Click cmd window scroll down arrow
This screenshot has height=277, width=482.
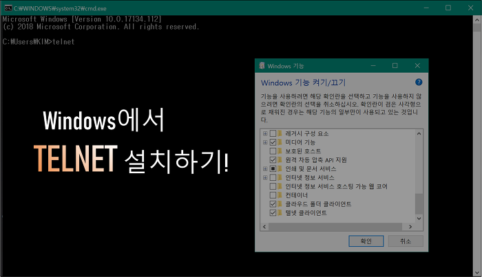476,272
